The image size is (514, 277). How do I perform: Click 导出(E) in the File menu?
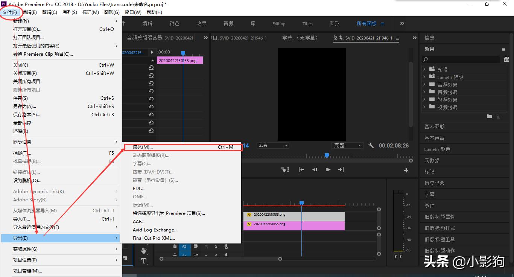pos(61,238)
